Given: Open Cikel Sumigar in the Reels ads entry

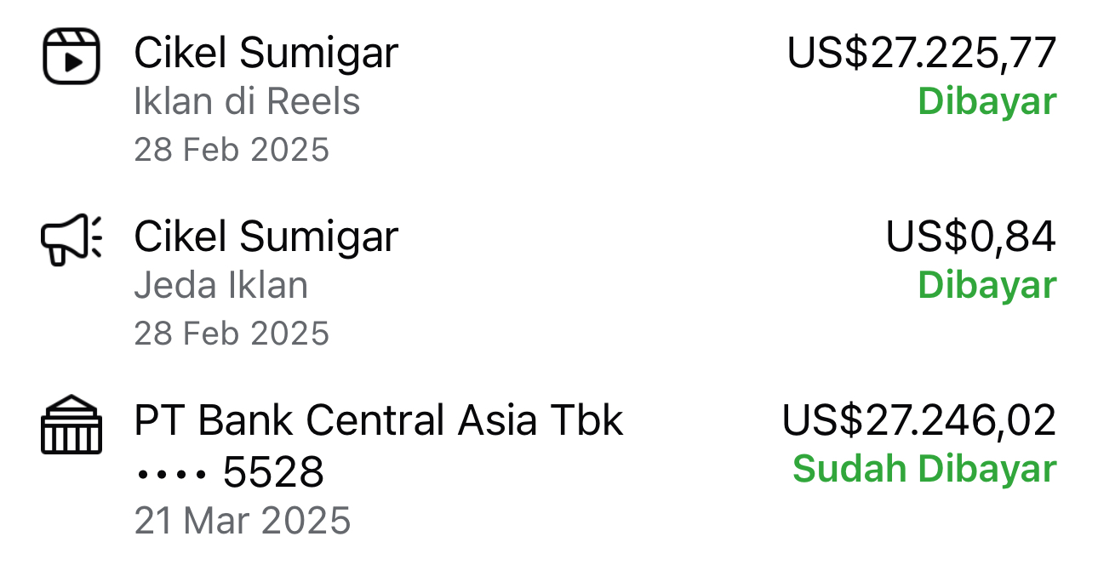Looking at the screenshot, I should coord(266,54).
